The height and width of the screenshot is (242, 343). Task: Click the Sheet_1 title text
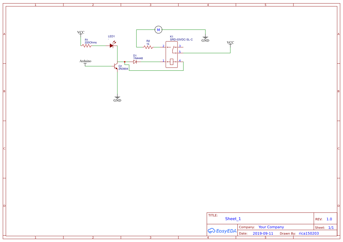[x=232, y=219]
